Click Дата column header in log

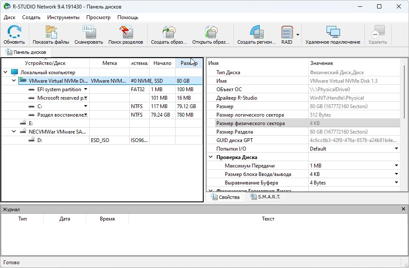point(65,219)
